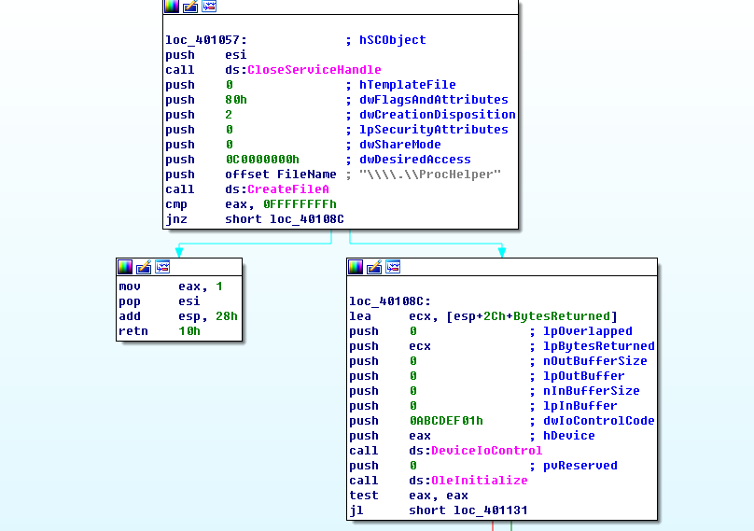
Task: Click the dwShareMode comment
Action: tap(400, 145)
